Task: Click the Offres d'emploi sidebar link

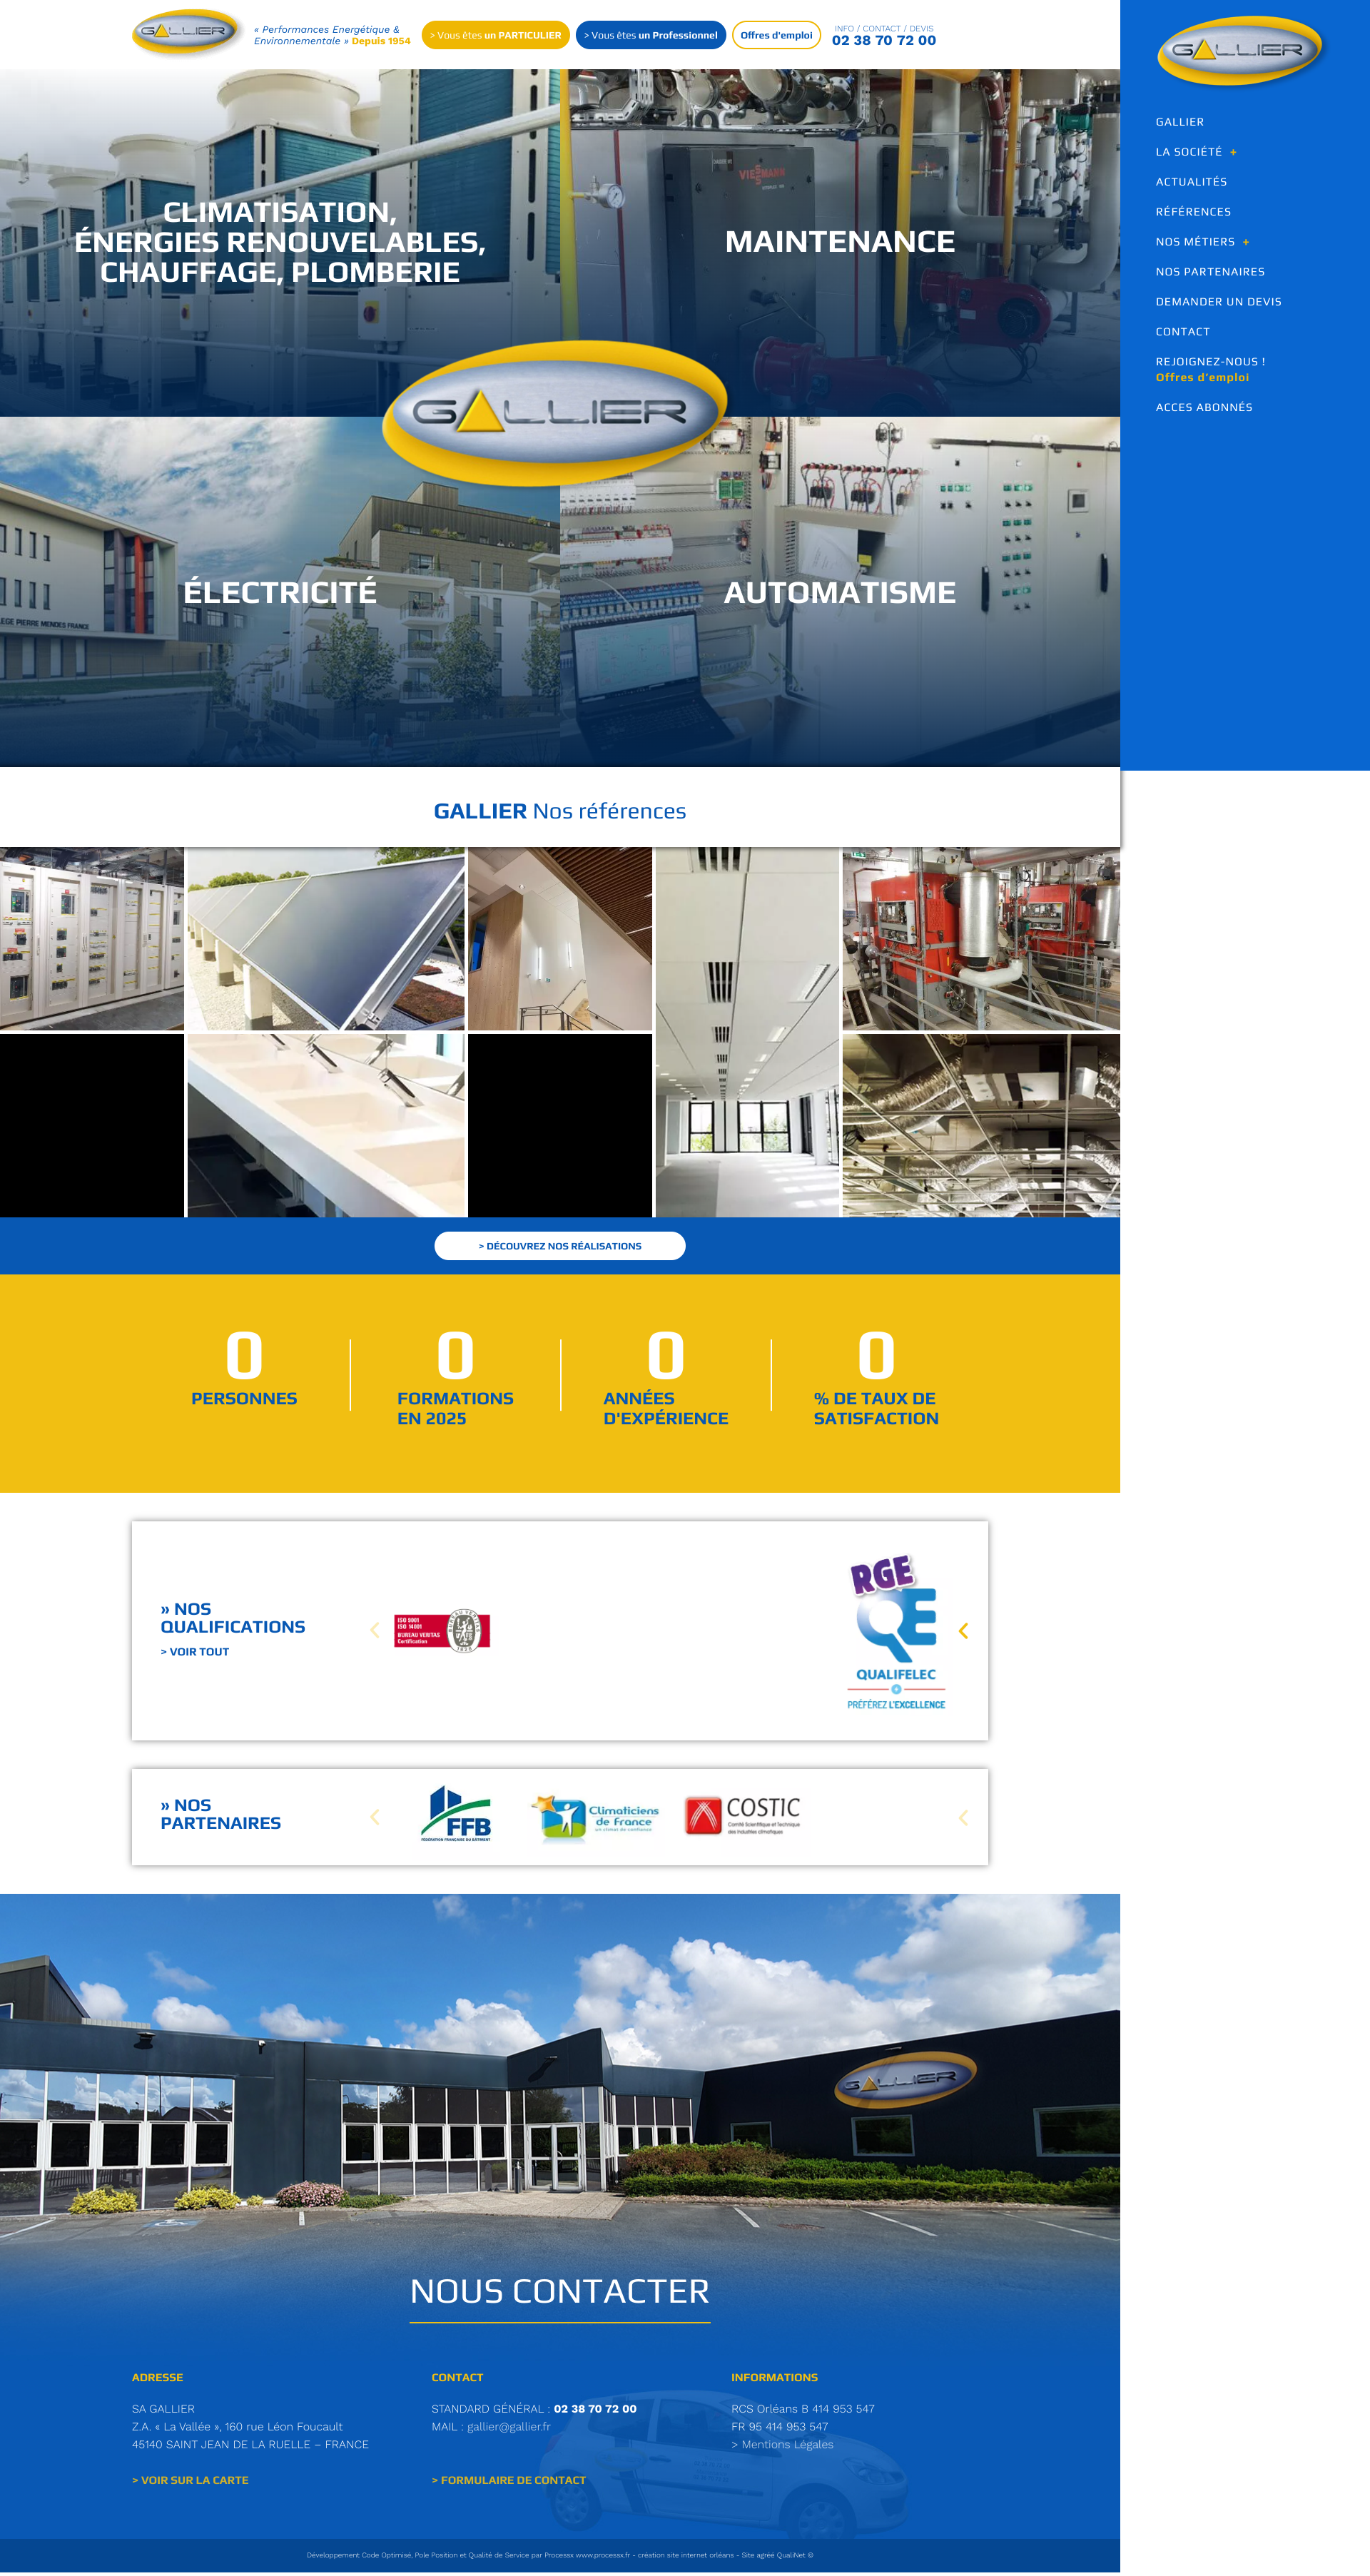Action: (x=1202, y=377)
